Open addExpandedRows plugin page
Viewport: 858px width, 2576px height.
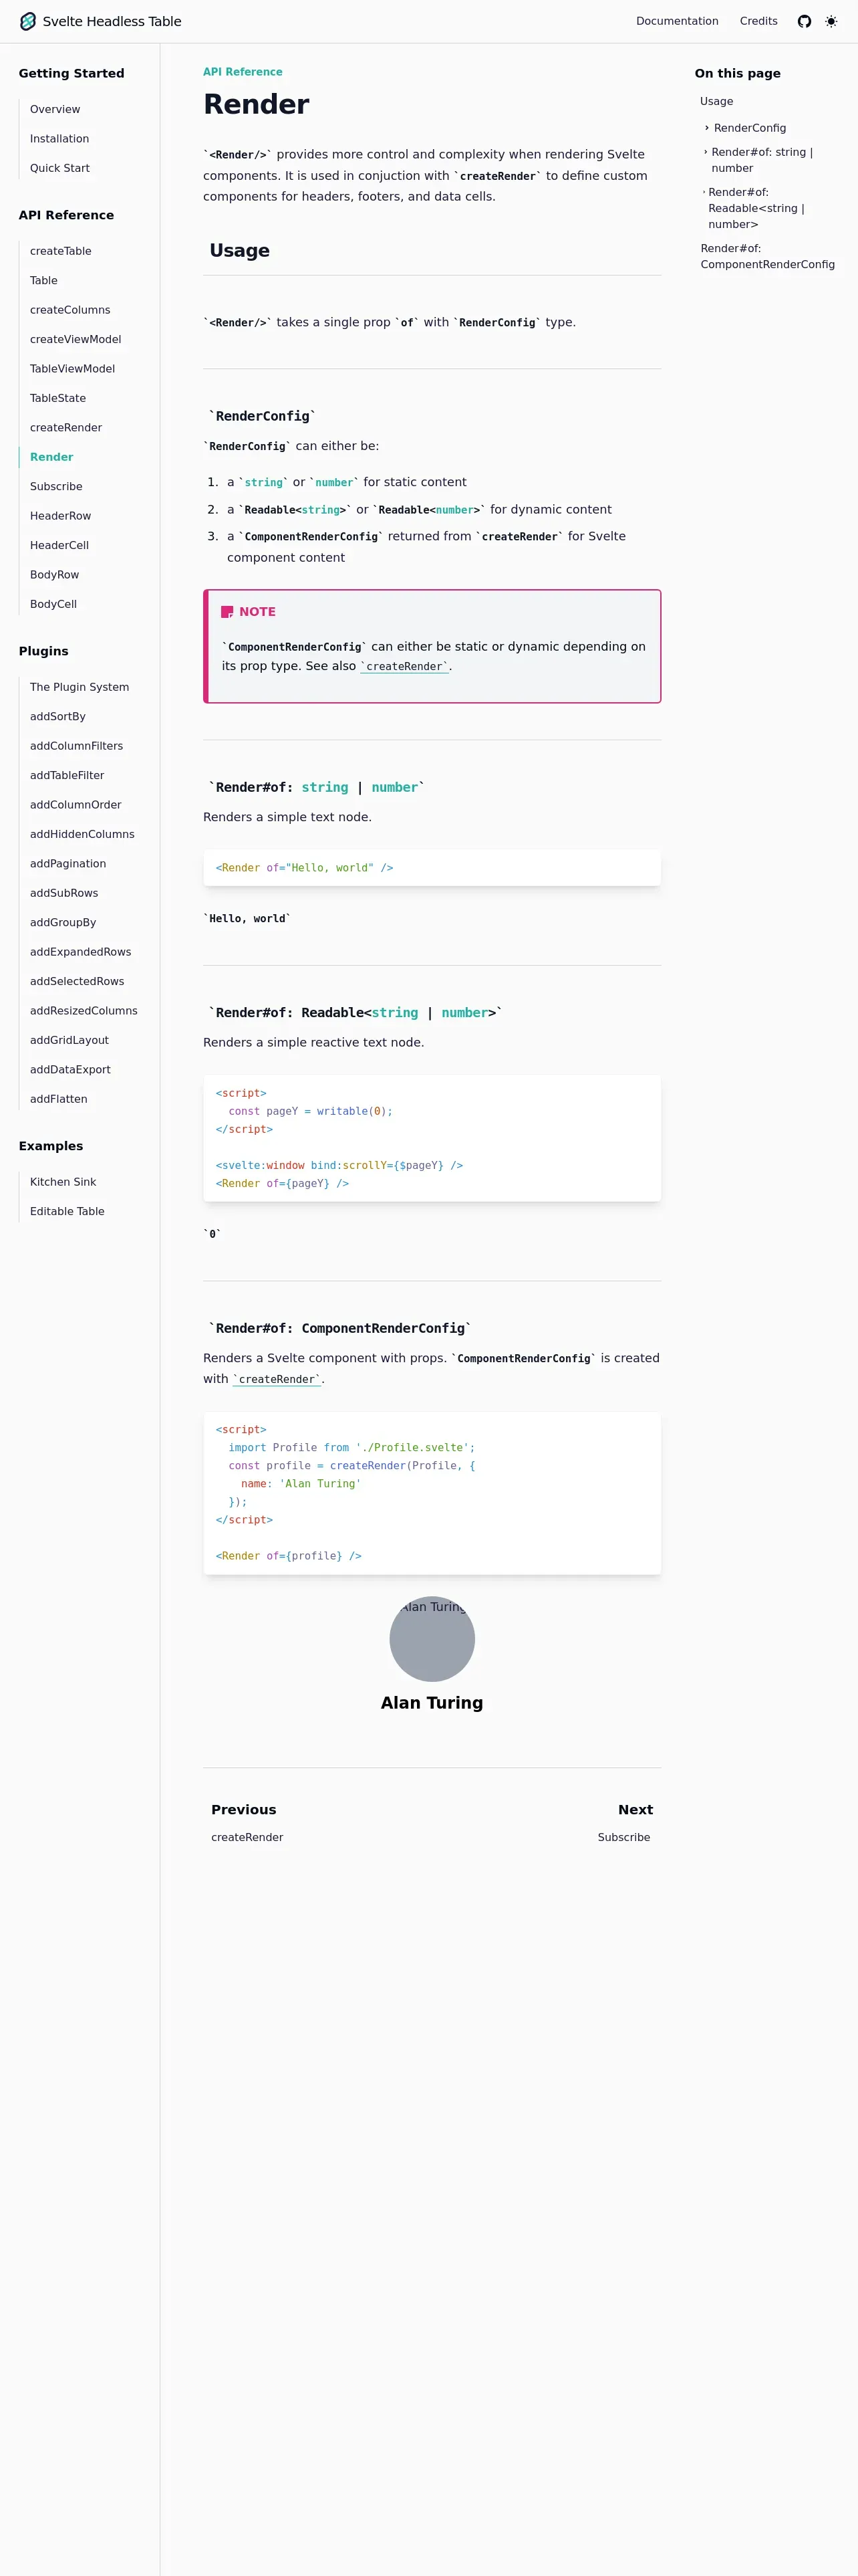pyautogui.click(x=80, y=952)
